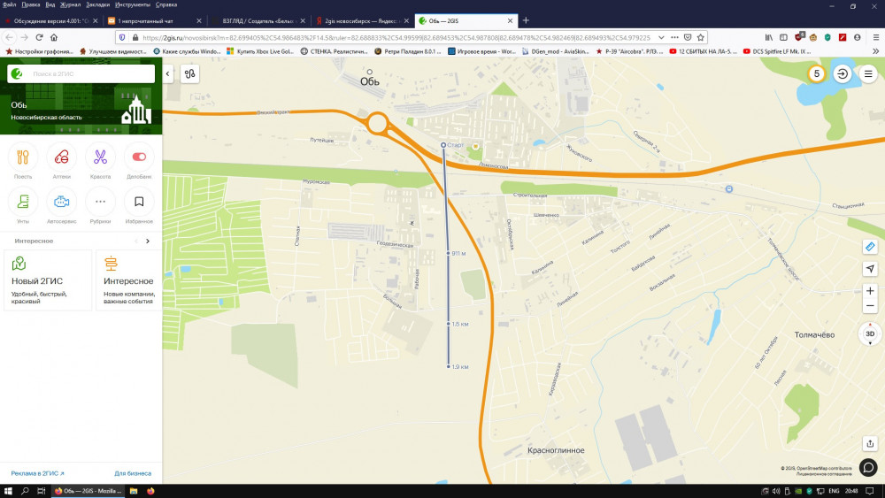Switch to the ВЗГЛЯД browser tab
Image resolution: width=885 pixels, height=498 pixels.
coord(258,21)
